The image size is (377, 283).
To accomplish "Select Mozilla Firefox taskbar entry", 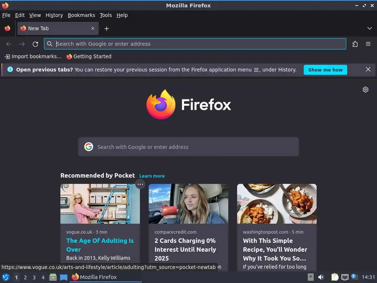I will pos(106,277).
